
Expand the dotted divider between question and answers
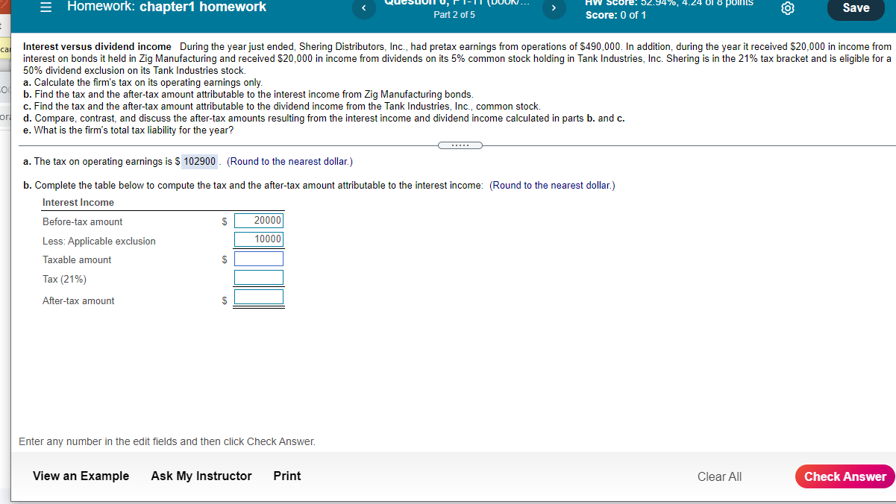(460, 145)
